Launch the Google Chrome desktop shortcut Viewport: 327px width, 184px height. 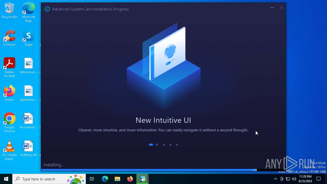[x=9, y=123]
